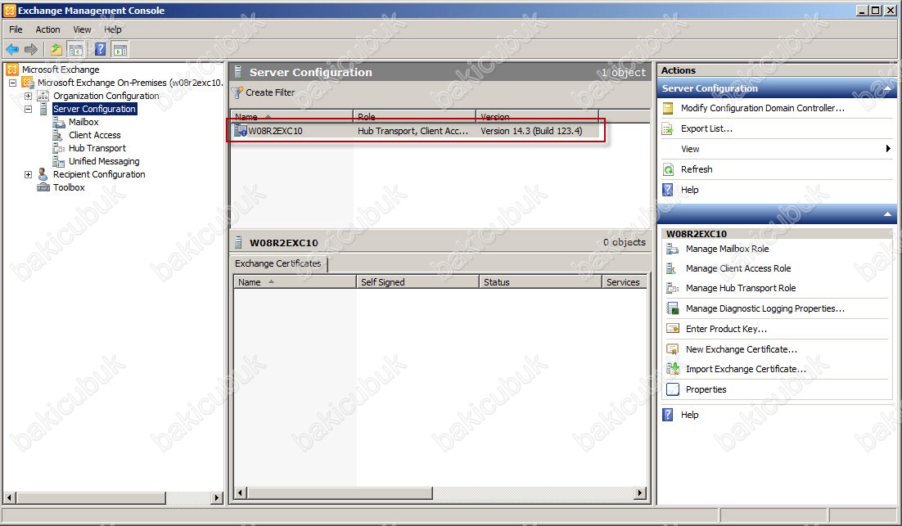Image resolution: width=902 pixels, height=526 pixels.
Task: Click the Export List icon
Action: pyautogui.click(x=668, y=128)
